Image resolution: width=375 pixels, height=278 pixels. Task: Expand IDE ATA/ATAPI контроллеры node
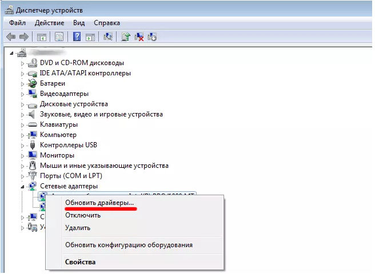pyautogui.click(x=22, y=74)
